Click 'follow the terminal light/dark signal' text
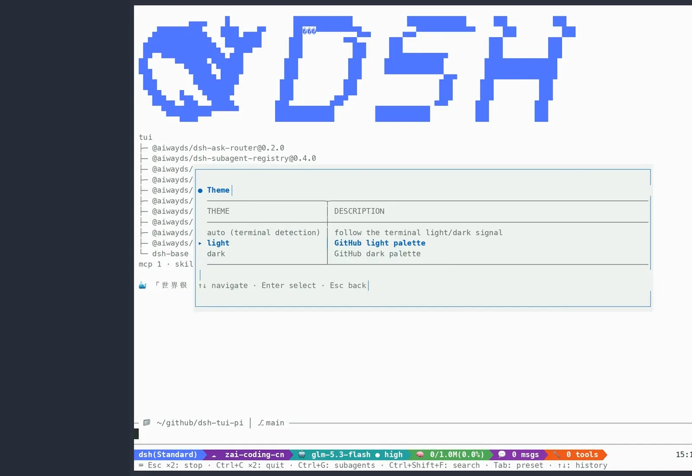692x476 pixels. pyautogui.click(x=418, y=233)
